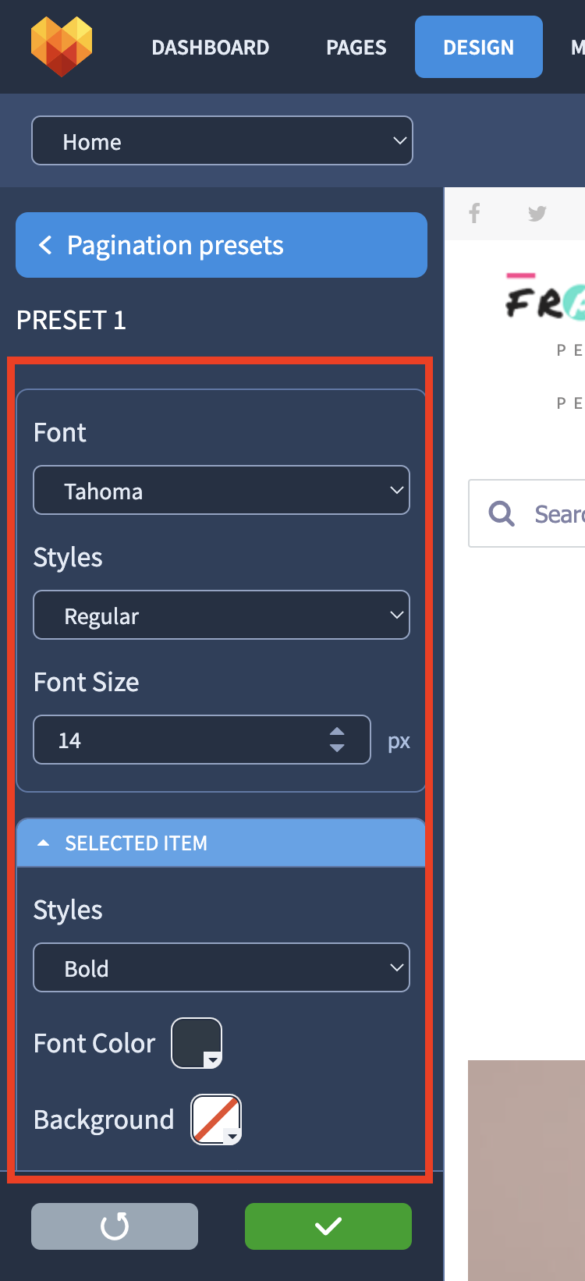The height and width of the screenshot is (1281, 585).
Task: Click the orange heart logo icon
Action: point(62,47)
